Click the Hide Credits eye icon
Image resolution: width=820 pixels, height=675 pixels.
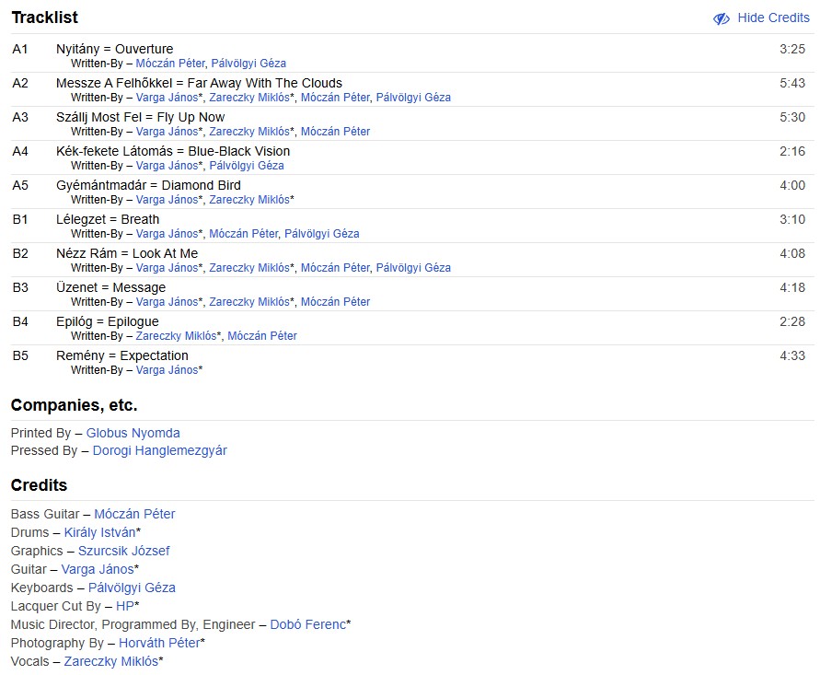[x=721, y=18]
